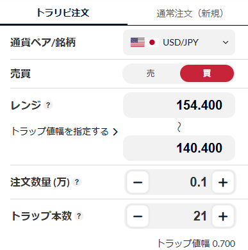Click the help icon beside 注文数量 (万)
The image size is (248, 250).
(x=77, y=182)
